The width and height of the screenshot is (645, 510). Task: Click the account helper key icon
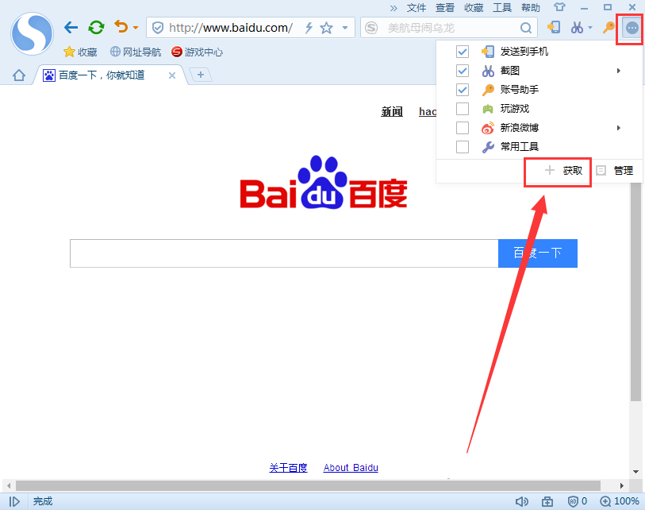tap(609, 28)
